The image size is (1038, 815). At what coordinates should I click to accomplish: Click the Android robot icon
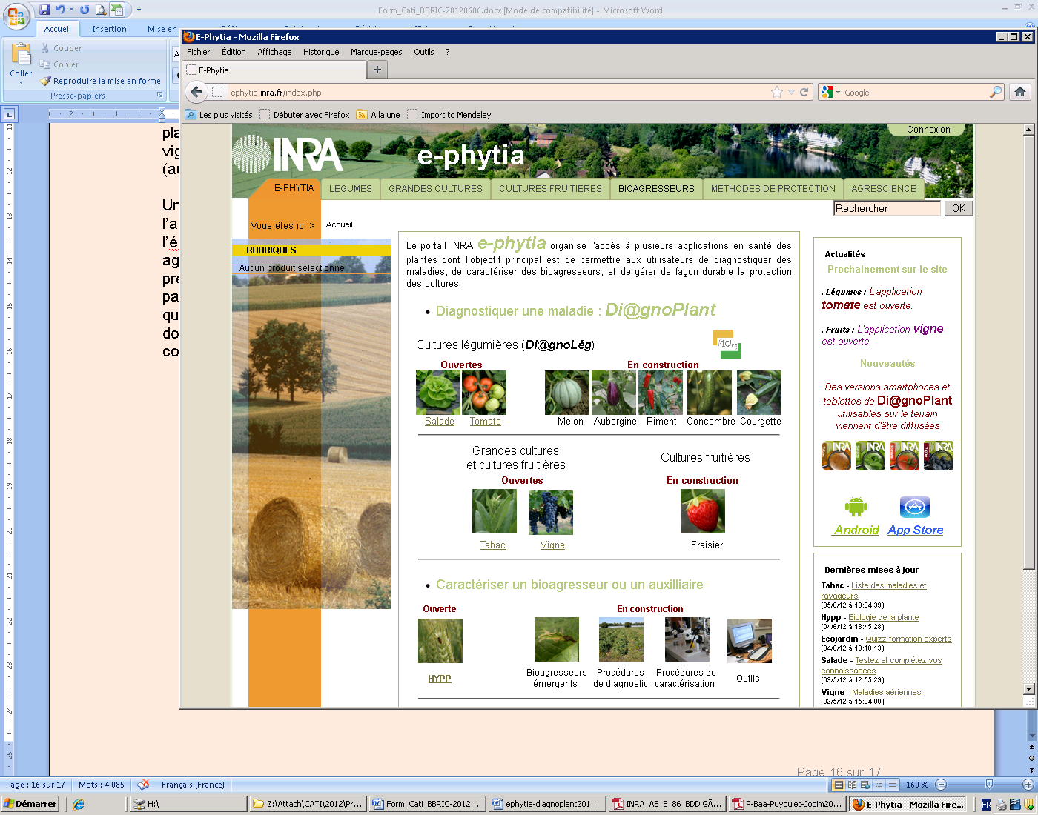(856, 507)
